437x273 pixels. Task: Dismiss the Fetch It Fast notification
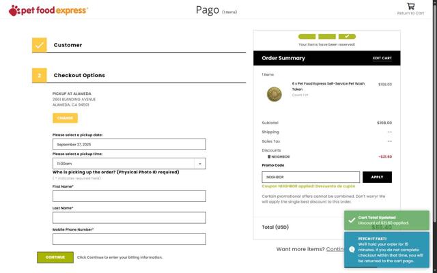pyautogui.click(x=386, y=250)
